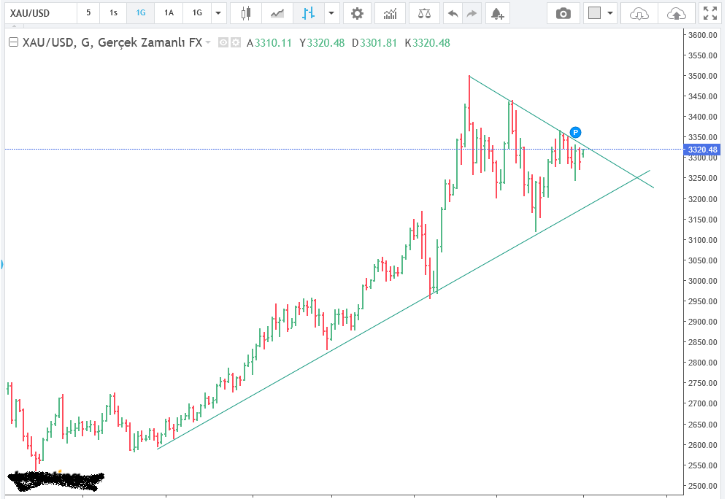The width and height of the screenshot is (727, 499).
Task: Open chart settings gear in toolbar
Action: pyautogui.click(x=356, y=13)
